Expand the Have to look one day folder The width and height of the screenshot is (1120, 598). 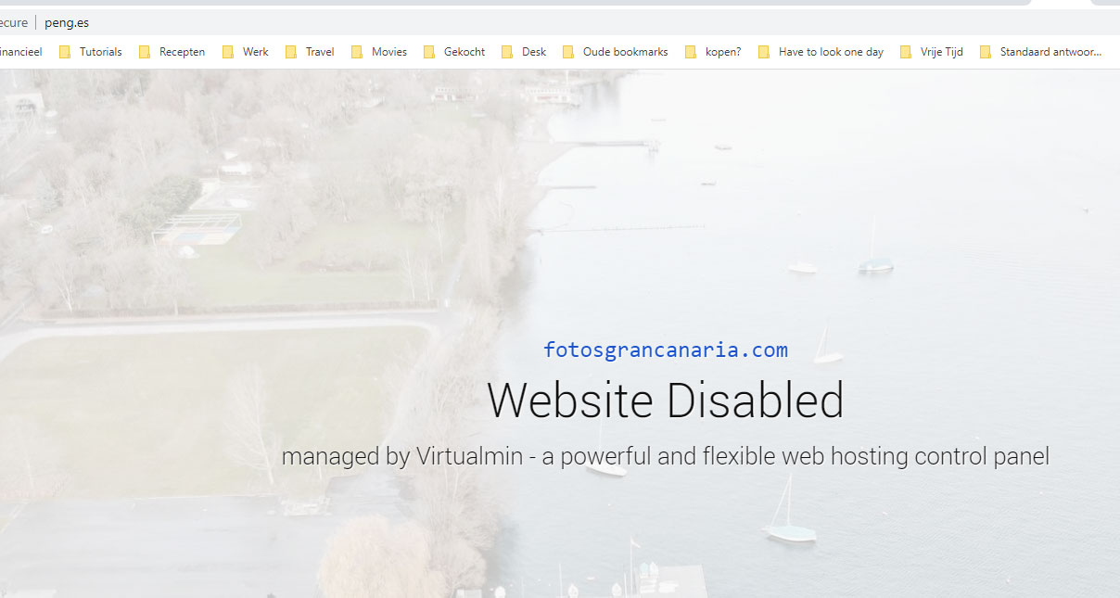point(821,52)
